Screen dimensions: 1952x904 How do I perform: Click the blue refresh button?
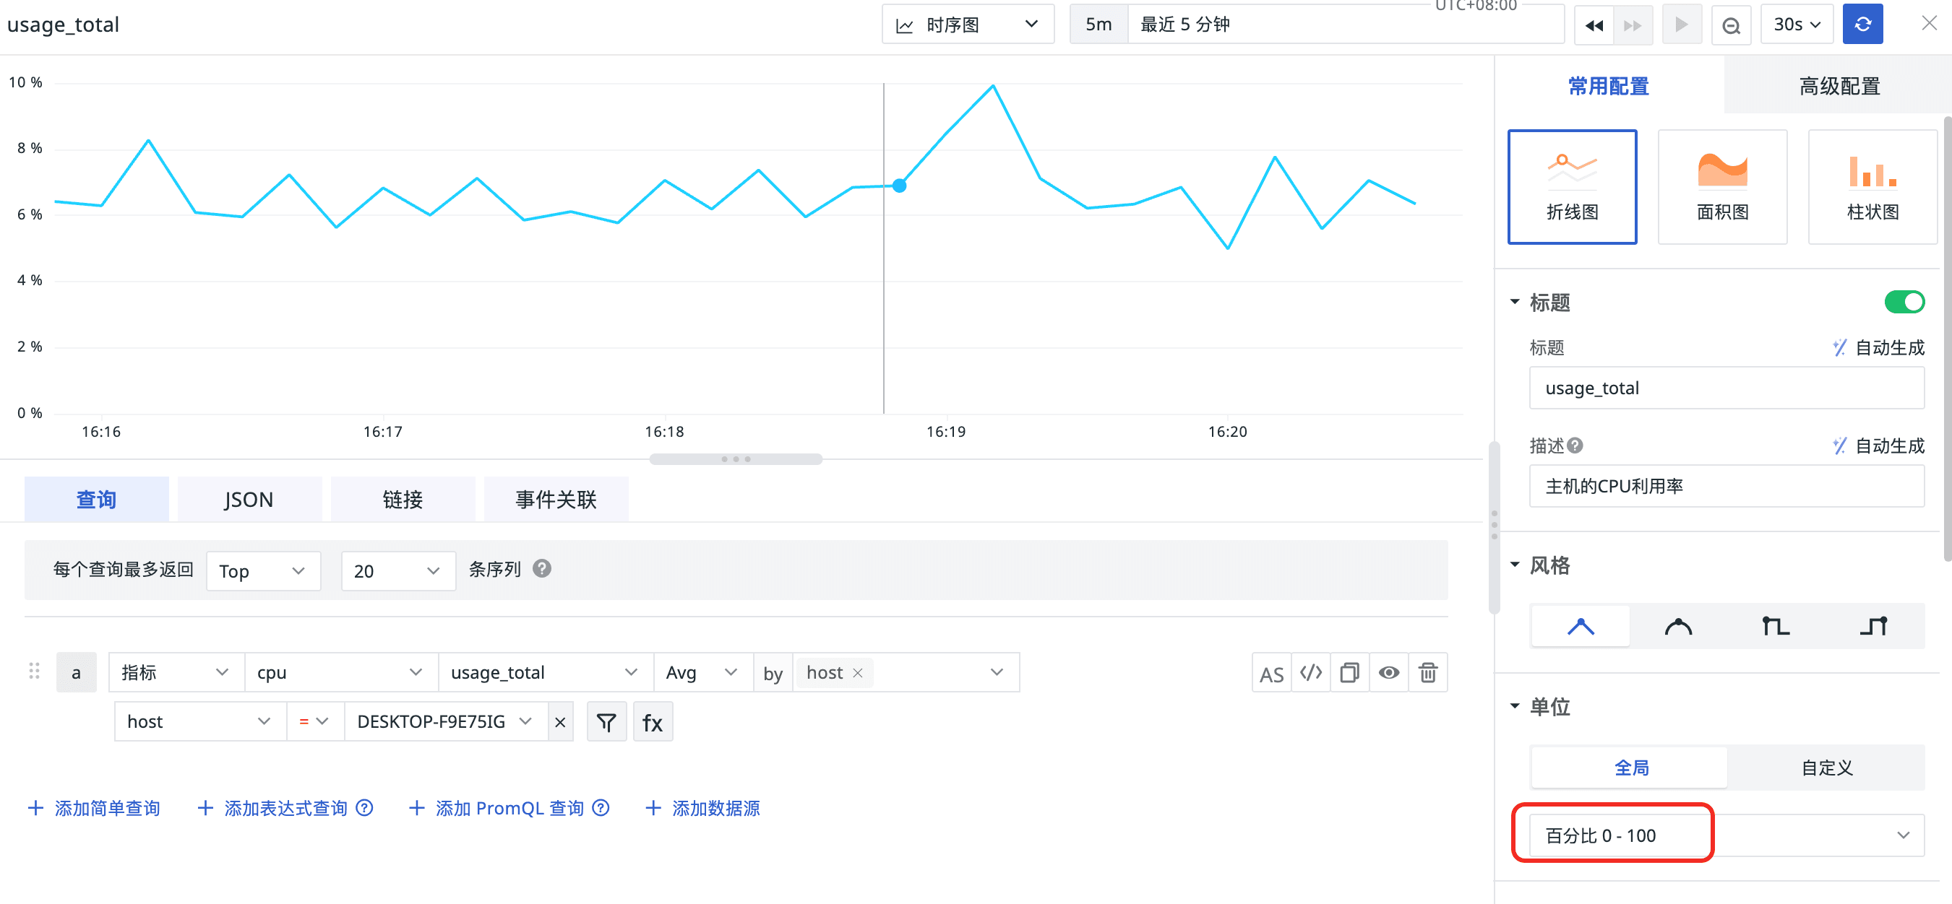coord(1862,25)
